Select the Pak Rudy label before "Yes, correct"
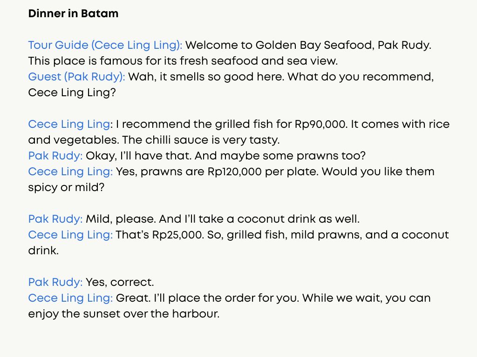Screen dimensions: 477x357 [55, 282]
